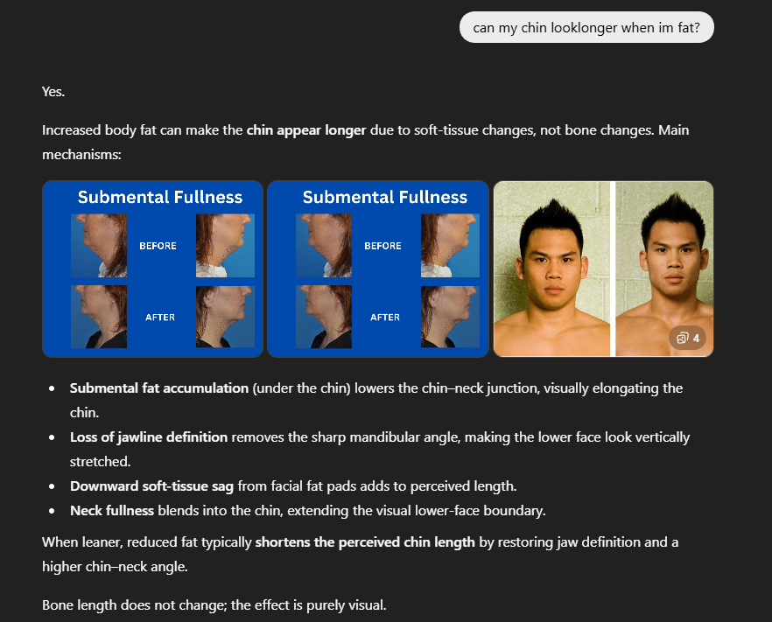Viewport: 772px width, 622px height.
Task: Click the bold 'Downward soft-tissue sag' text
Action: click(151, 486)
